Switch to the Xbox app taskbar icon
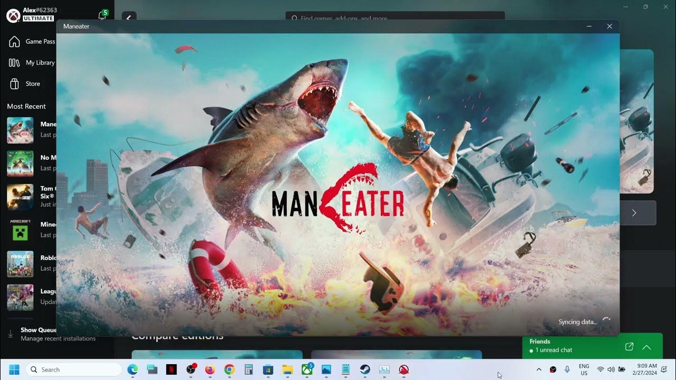This screenshot has height=380, width=676. 307,369
